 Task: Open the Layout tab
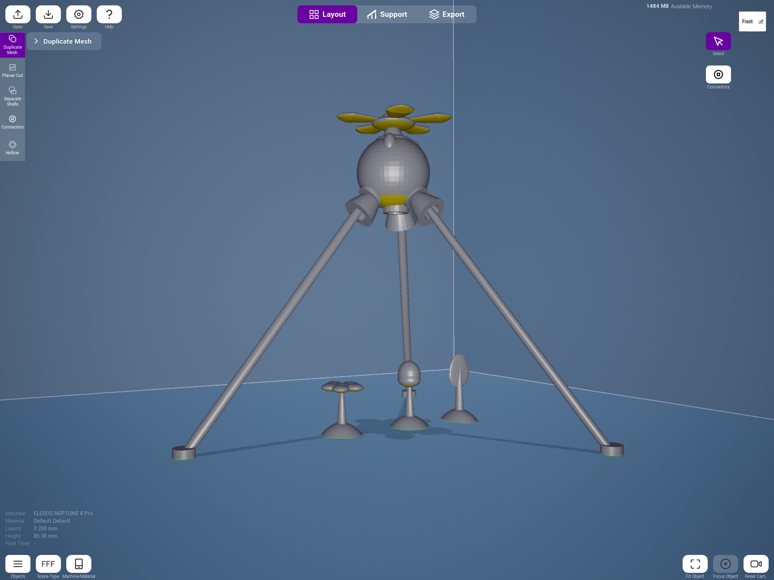(327, 14)
